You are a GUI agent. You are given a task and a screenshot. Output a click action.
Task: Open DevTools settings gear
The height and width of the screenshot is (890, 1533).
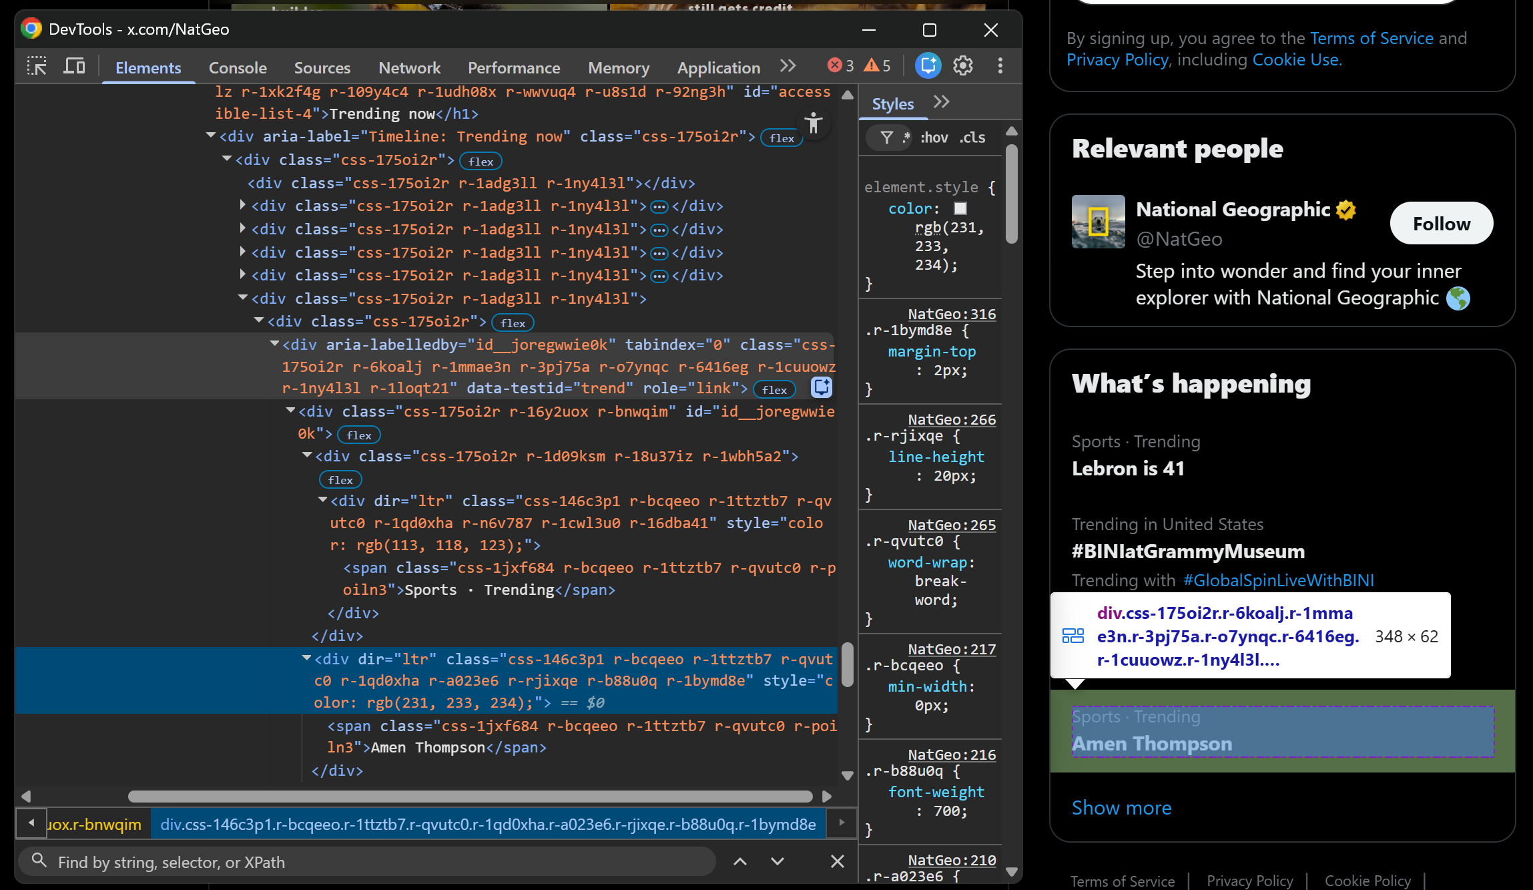click(963, 65)
